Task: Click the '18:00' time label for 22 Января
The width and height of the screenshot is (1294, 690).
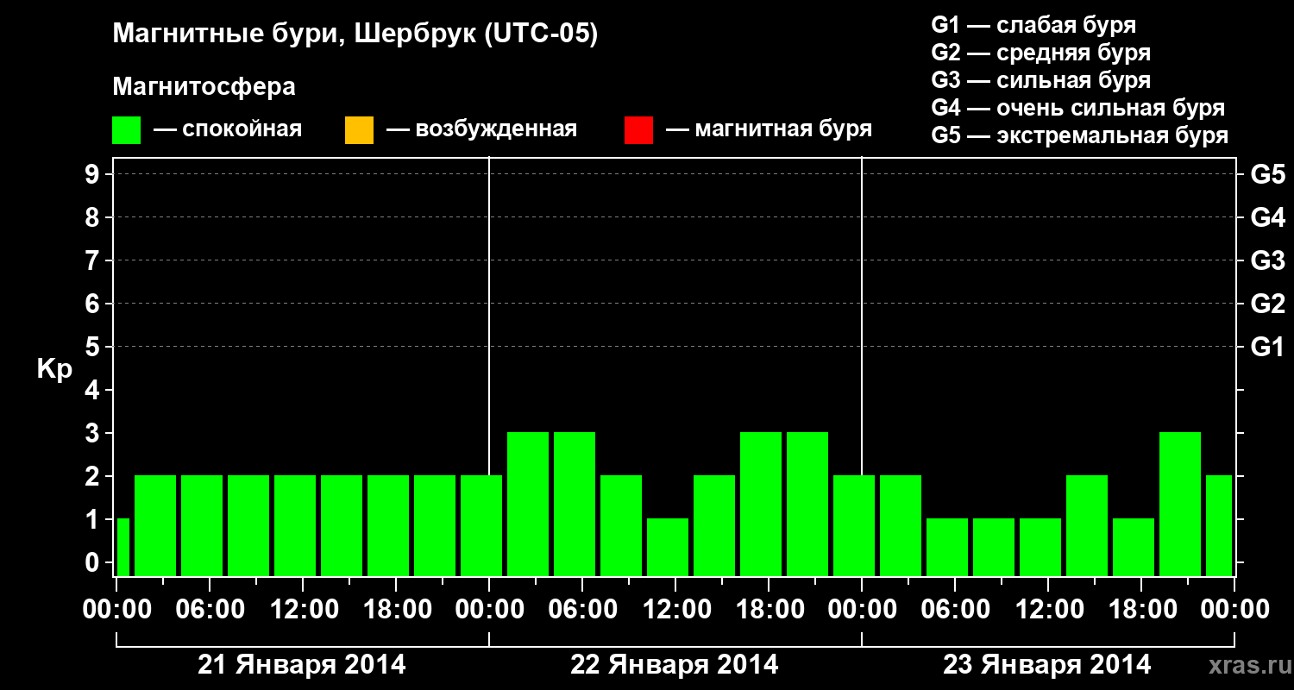Action: [769, 610]
